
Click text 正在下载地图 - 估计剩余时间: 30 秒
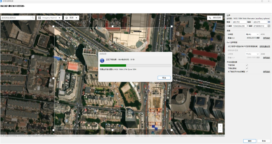120,60
